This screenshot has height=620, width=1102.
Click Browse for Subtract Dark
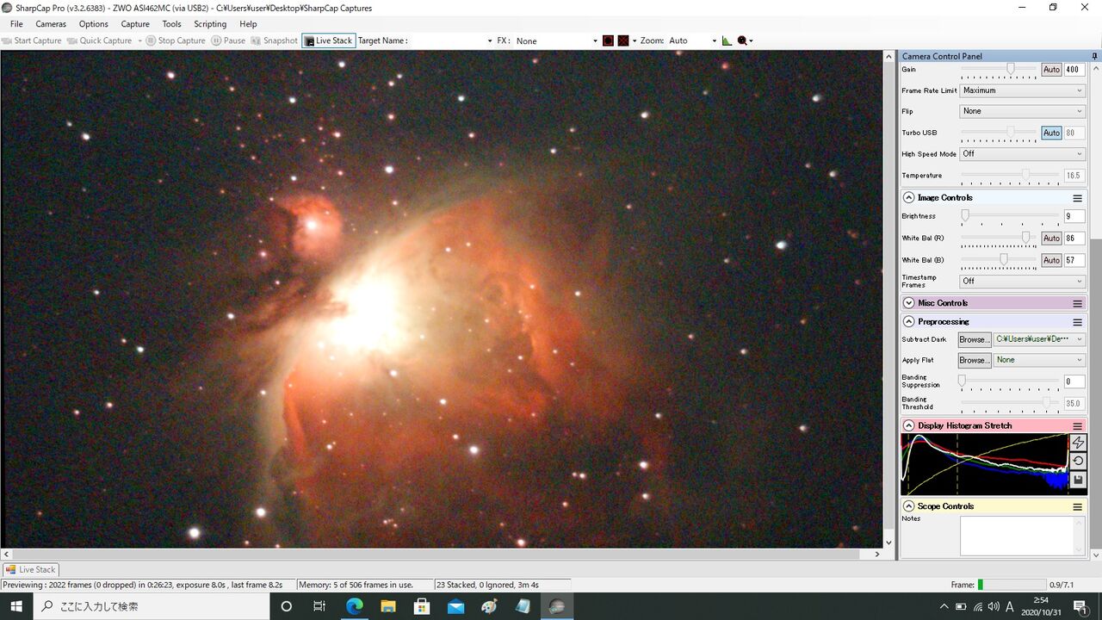tap(974, 339)
